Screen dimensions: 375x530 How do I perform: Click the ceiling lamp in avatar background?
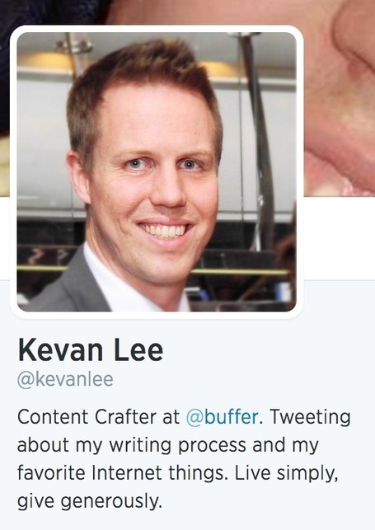tap(45, 59)
